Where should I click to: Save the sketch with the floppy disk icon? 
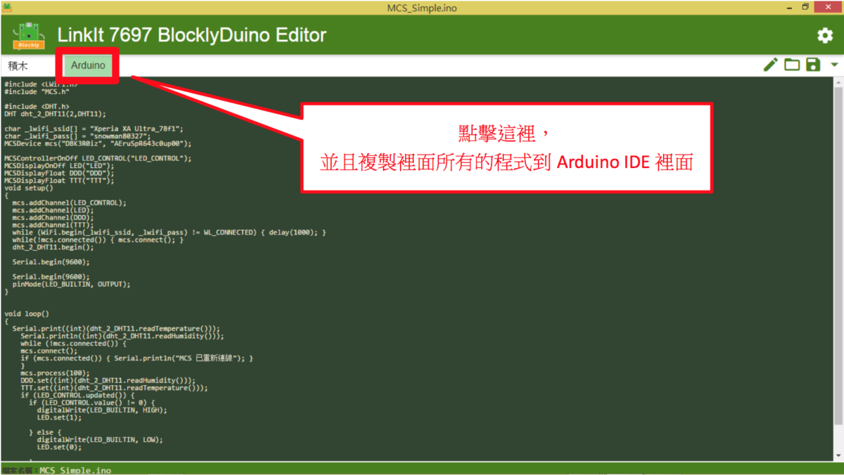tap(813, 65)
